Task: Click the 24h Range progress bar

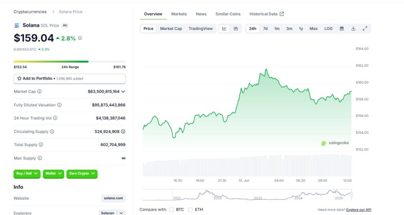Action: coord(69,61)
